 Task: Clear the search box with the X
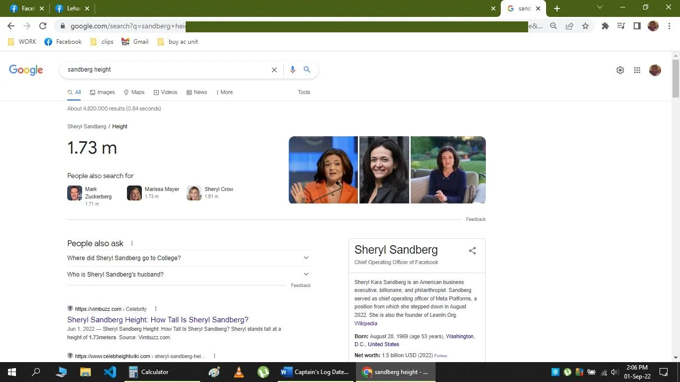[274, 70]
